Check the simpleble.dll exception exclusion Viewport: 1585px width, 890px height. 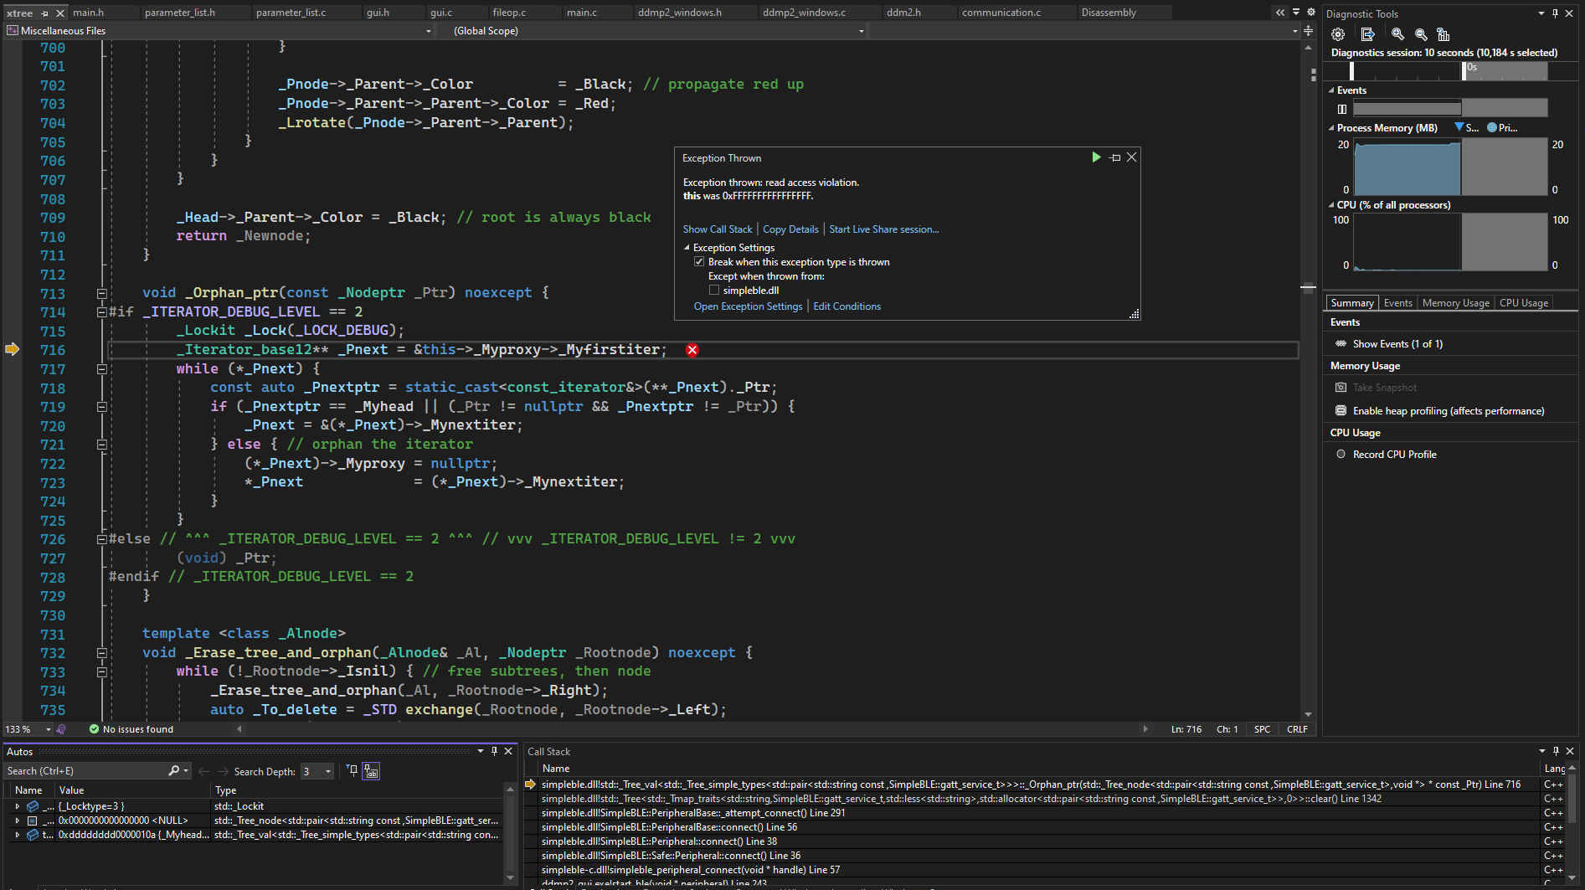(x=714, y=289)
